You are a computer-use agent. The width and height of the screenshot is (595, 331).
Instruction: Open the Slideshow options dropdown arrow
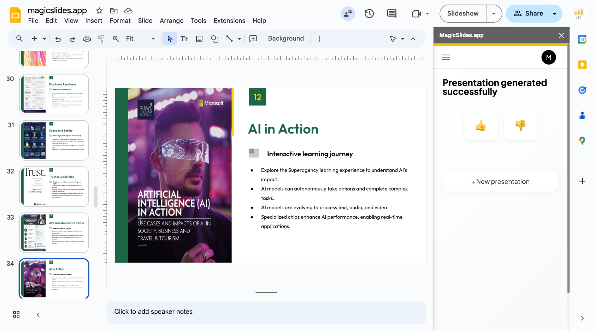click(x=494, y=13)
